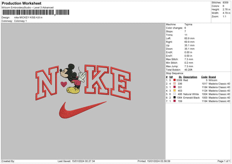Select the peach swatch beside stitch count 336

174,84
